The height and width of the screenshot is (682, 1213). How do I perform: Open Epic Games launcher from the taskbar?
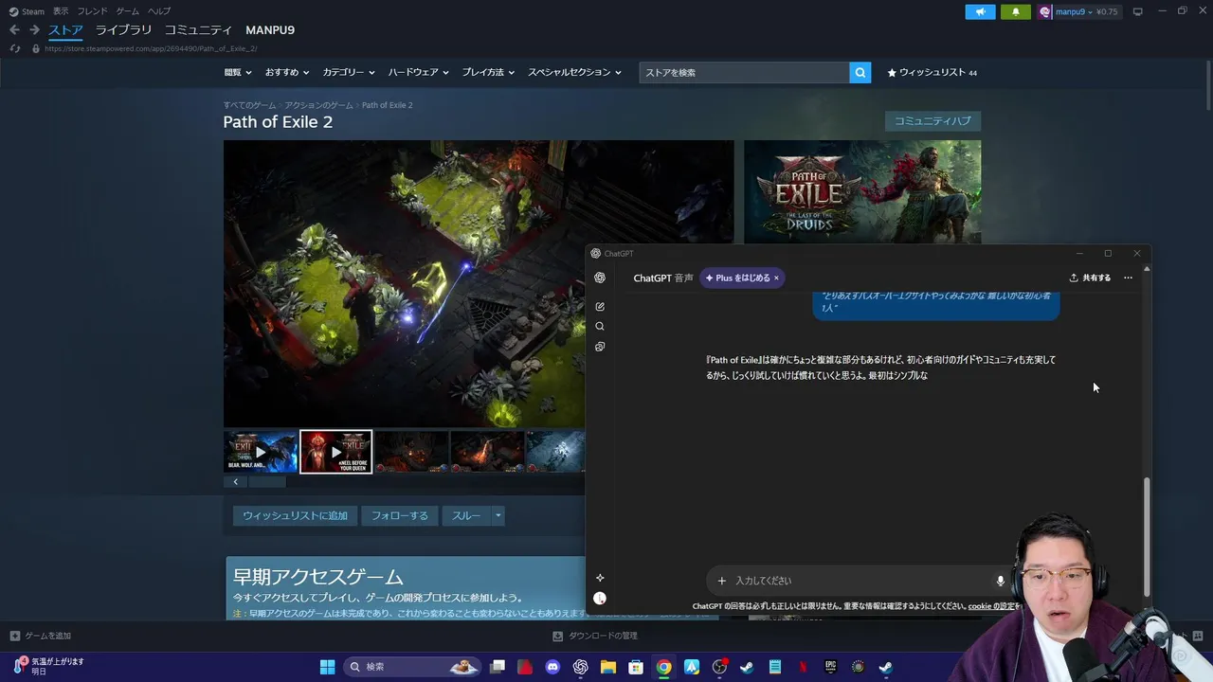click(830, 667)
